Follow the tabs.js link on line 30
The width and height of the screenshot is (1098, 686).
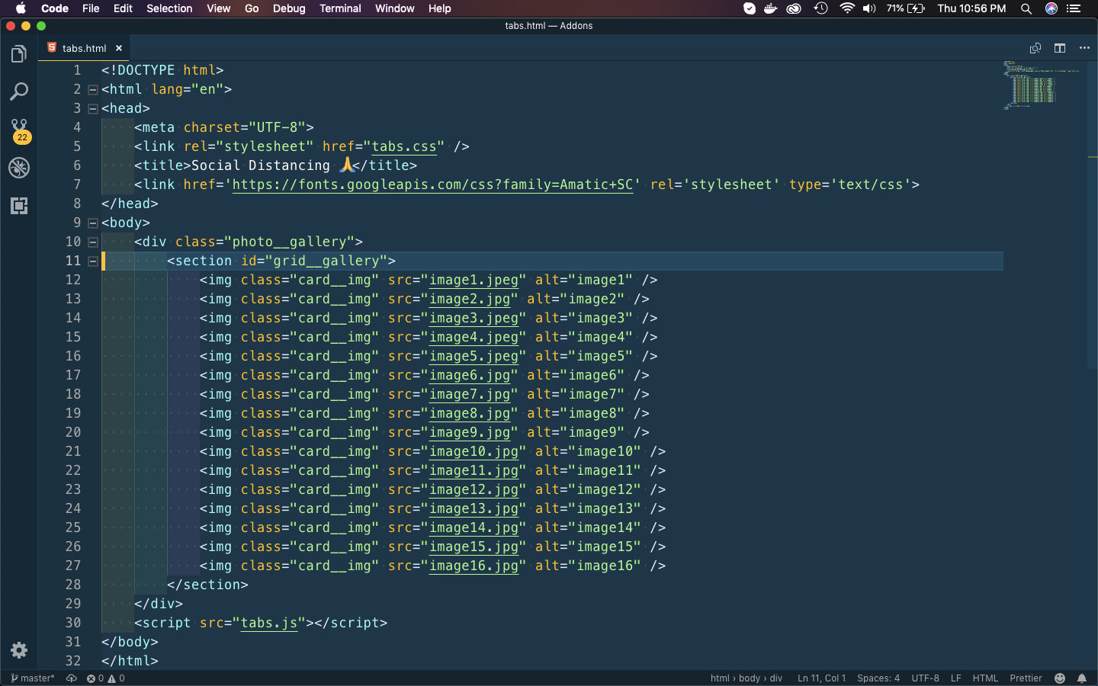pyautogui.click(x=269, y=623)
